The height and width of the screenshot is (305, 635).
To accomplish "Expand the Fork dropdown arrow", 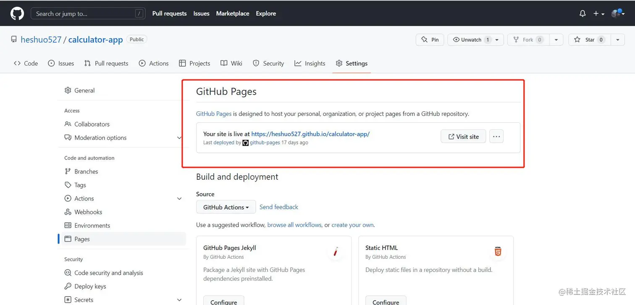I will coord(556,39).
